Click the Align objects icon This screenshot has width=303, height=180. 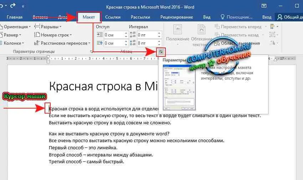pos(274,26)
